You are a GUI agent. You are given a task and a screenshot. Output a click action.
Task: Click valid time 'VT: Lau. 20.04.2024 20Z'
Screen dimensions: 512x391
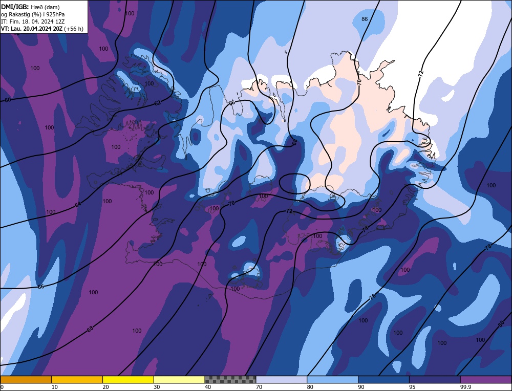click(x=32, y=29)
